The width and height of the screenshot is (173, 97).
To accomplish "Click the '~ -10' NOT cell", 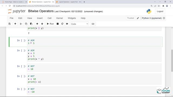I will click(94, 91).
